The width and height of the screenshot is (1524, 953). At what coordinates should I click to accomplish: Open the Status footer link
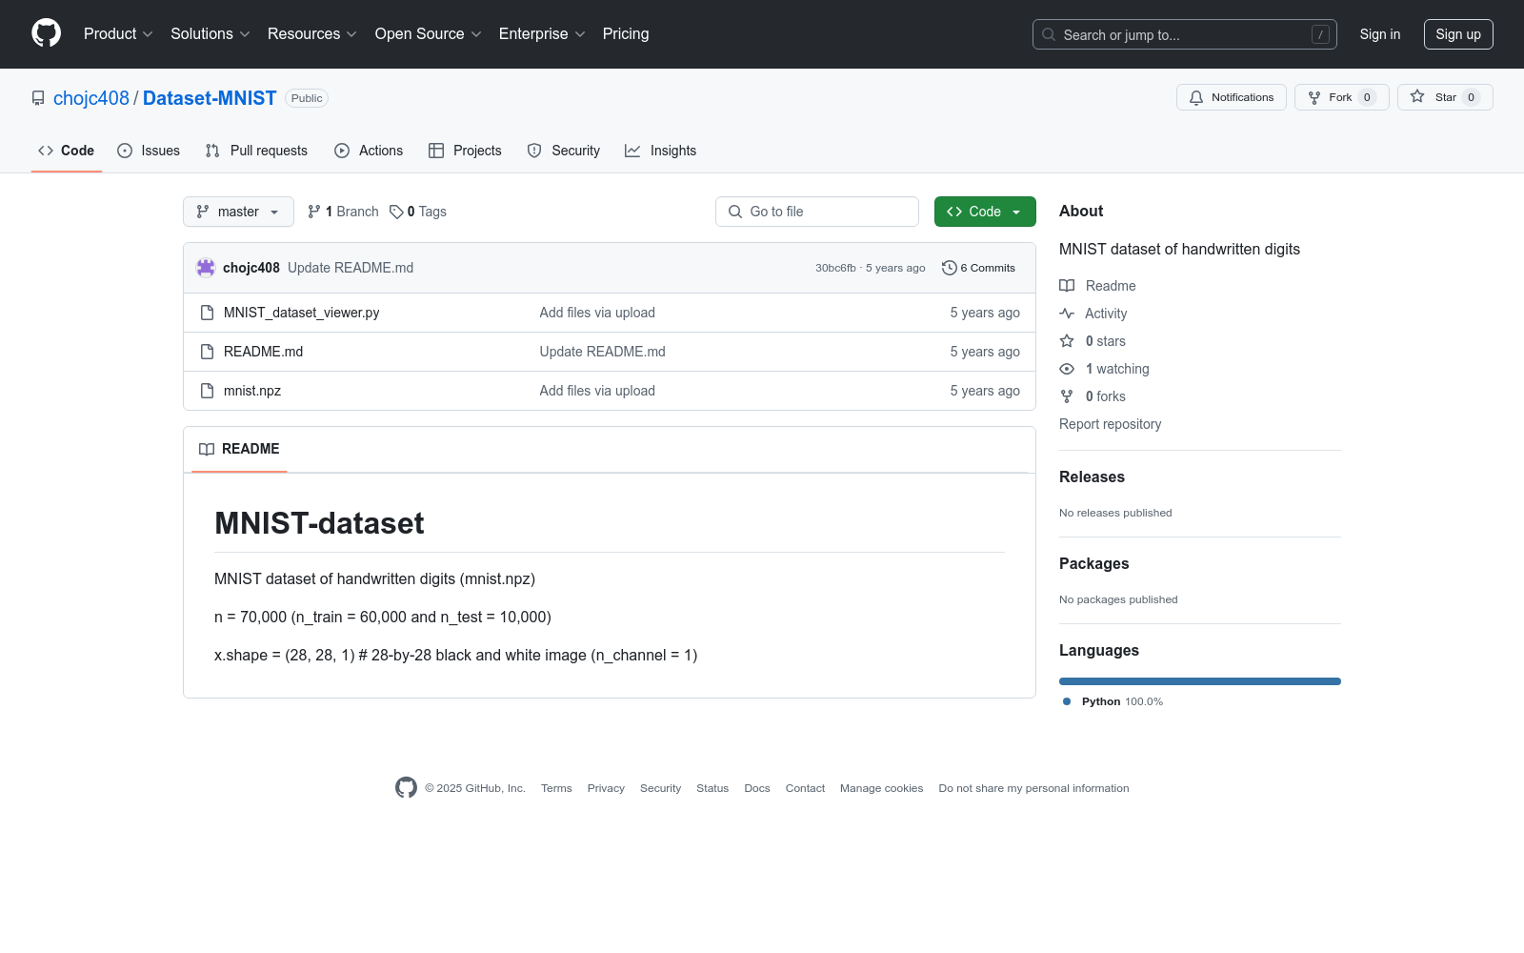(712, 788)
